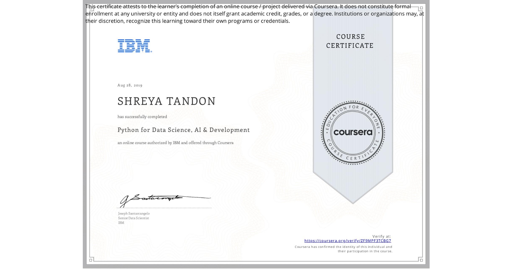Click the date Aug 28, 2019
513x269 pixels.
(x=130, y=85)
